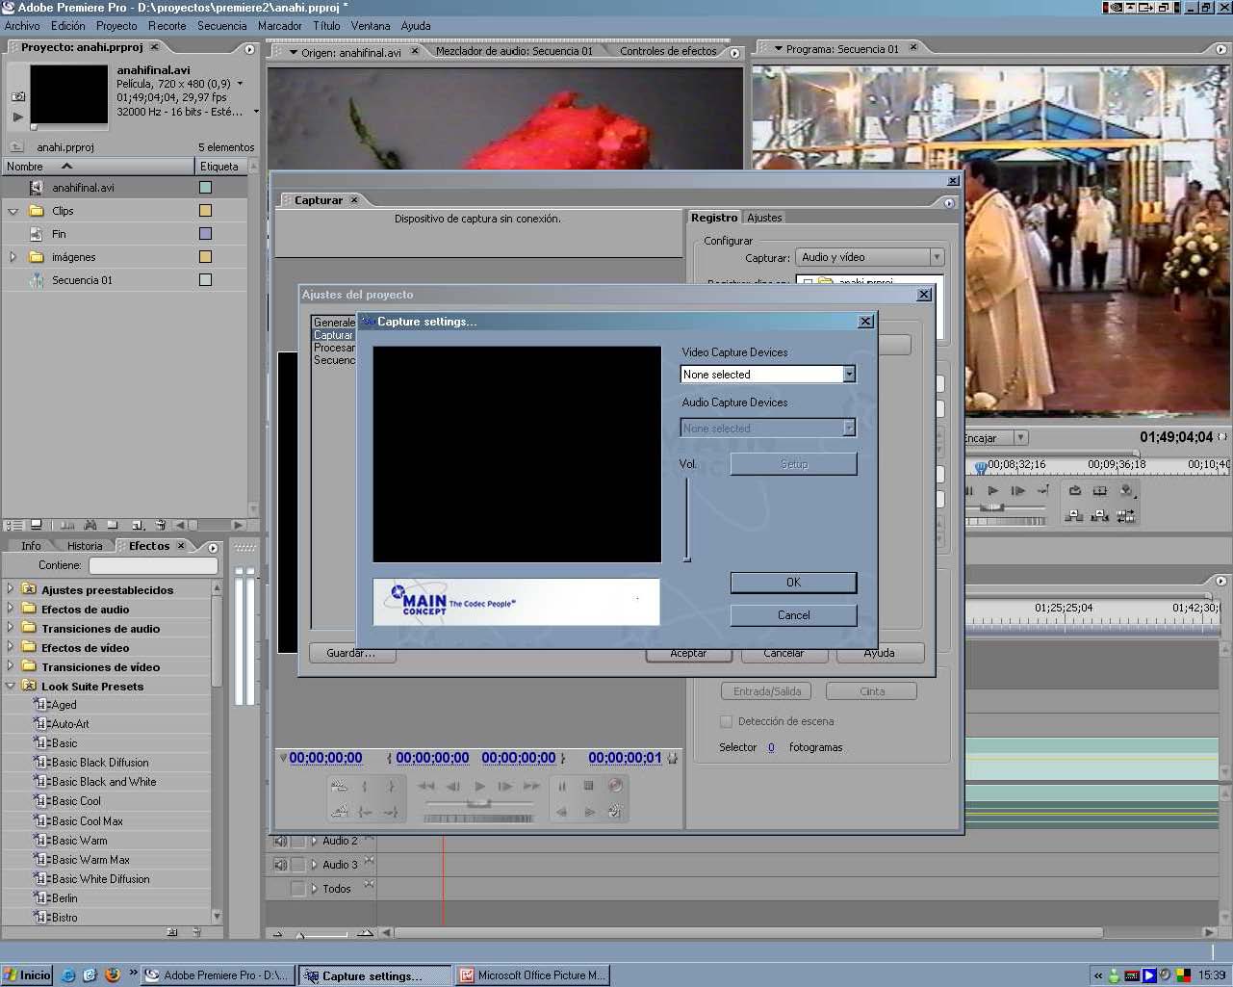This screenshot has height=987, width=1233.
Task: Click the Record button in capture controls
Action: [615, 786]
